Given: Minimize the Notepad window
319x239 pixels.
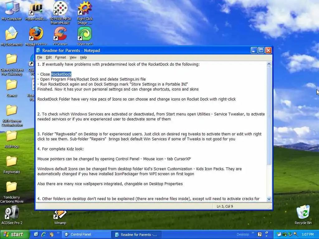Looking at the screenshot, I should [254, 50].
